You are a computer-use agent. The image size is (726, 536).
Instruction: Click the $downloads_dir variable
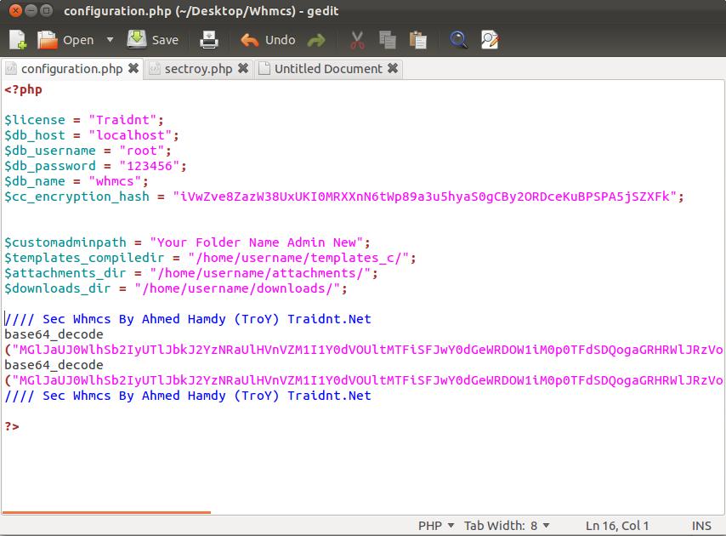click(x=58, y=288)
